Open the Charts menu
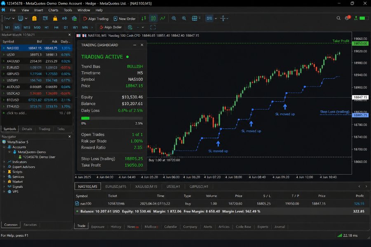 click(x=53, y=10)
